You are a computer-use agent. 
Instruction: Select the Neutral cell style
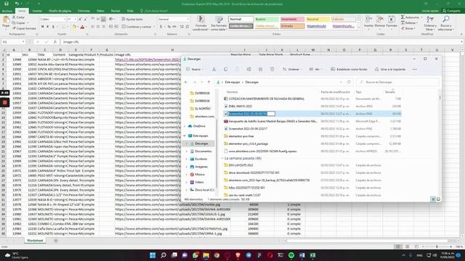(x=318, y=20)
